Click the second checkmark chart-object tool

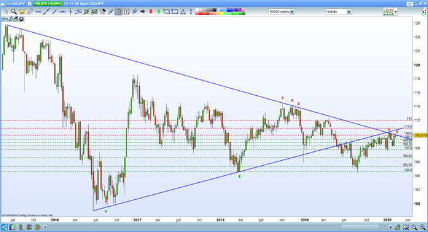pyautogui.click(x=94, y=12)
